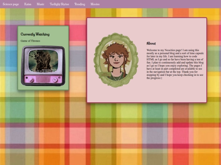
Task: Go to the Kaisa page
Action: [x=28, y=4]
